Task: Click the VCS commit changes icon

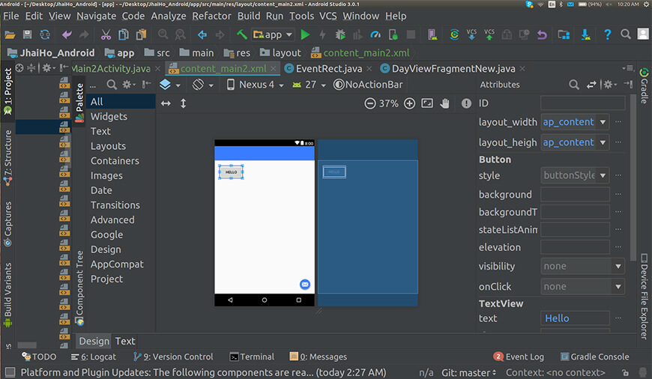Action: click(489, 34)
